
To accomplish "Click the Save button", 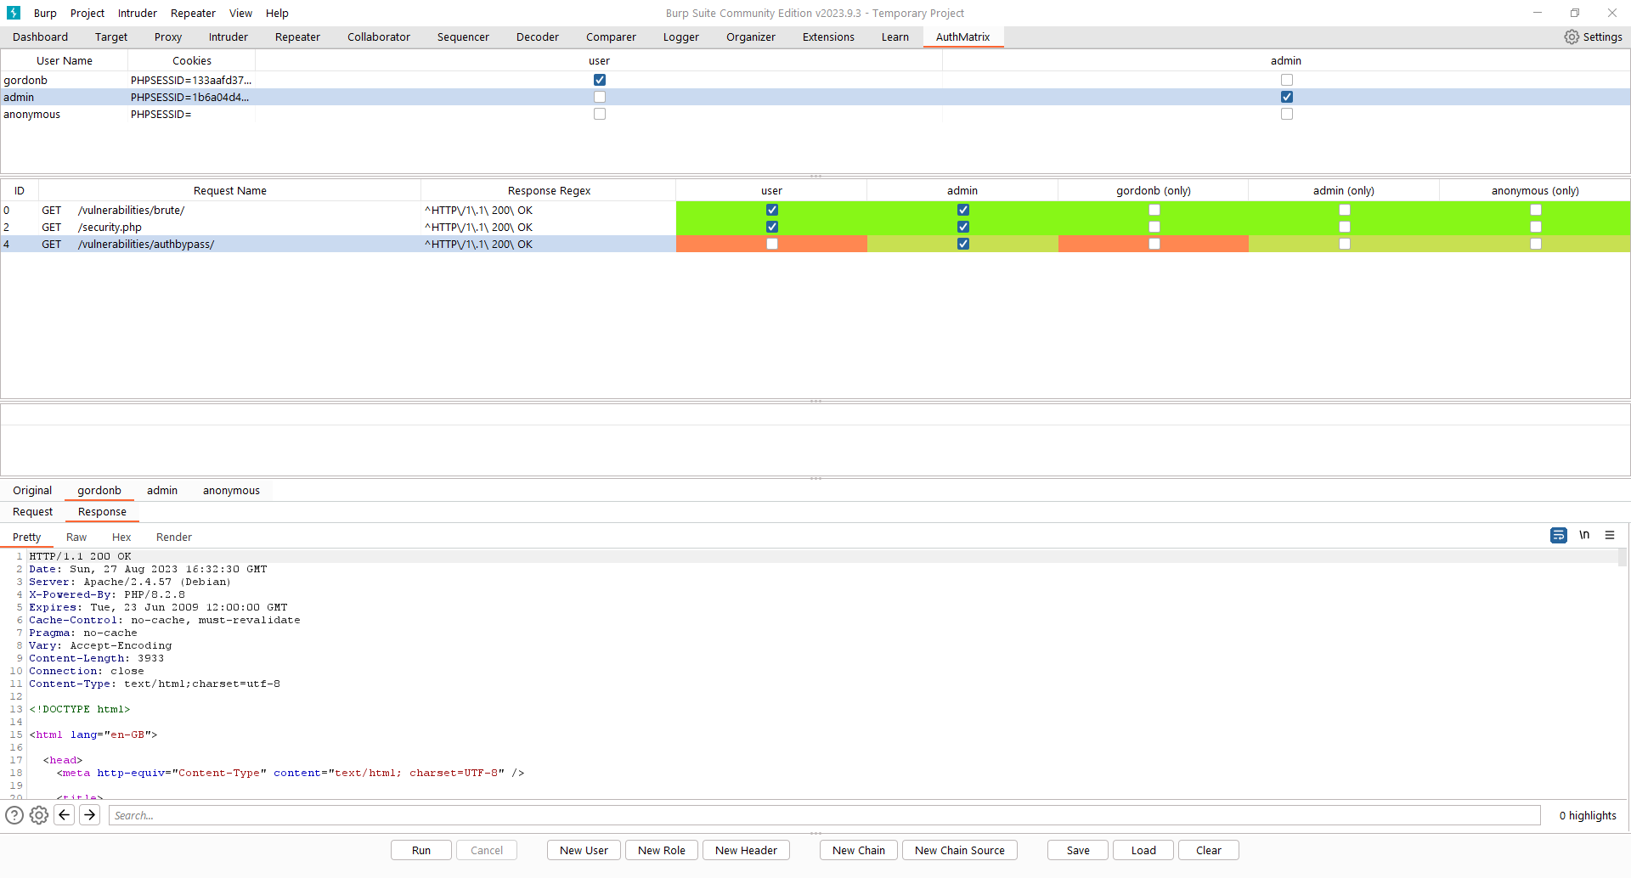I will tap(1078, 850).
